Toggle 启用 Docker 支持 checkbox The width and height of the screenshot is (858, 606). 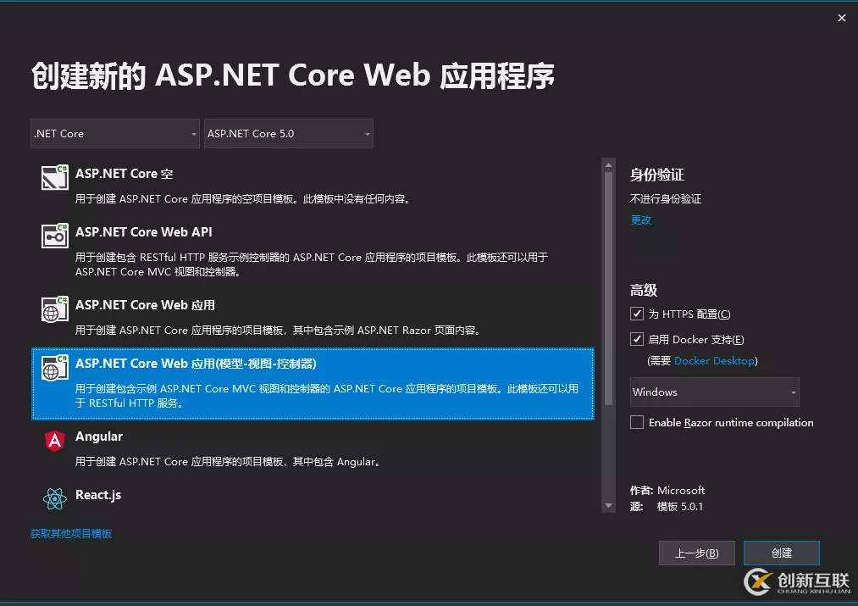coord(636,339)
